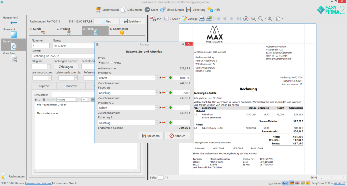
Task: Open the Vorlage template editor
Action: point(190,19)
